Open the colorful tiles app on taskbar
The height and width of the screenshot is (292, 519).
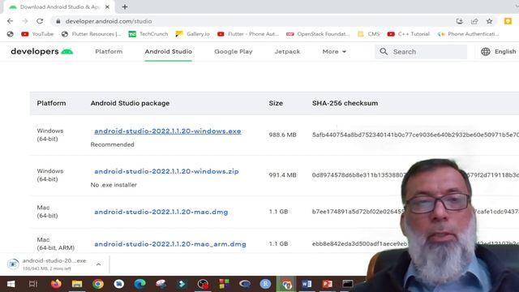224,284
